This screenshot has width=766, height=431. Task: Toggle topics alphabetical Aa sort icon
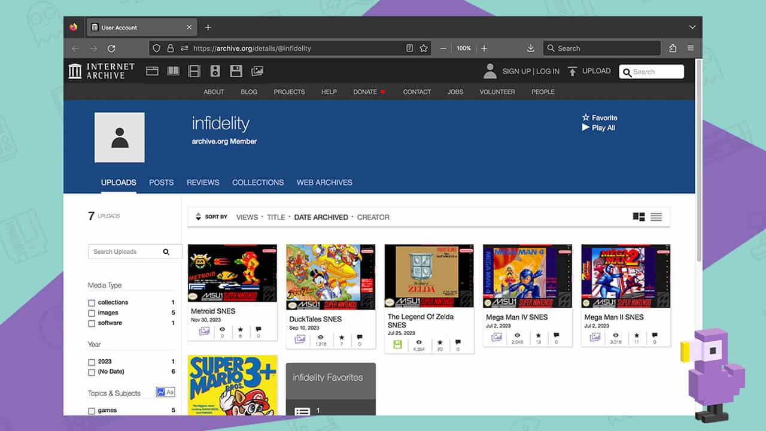[171, 392]
